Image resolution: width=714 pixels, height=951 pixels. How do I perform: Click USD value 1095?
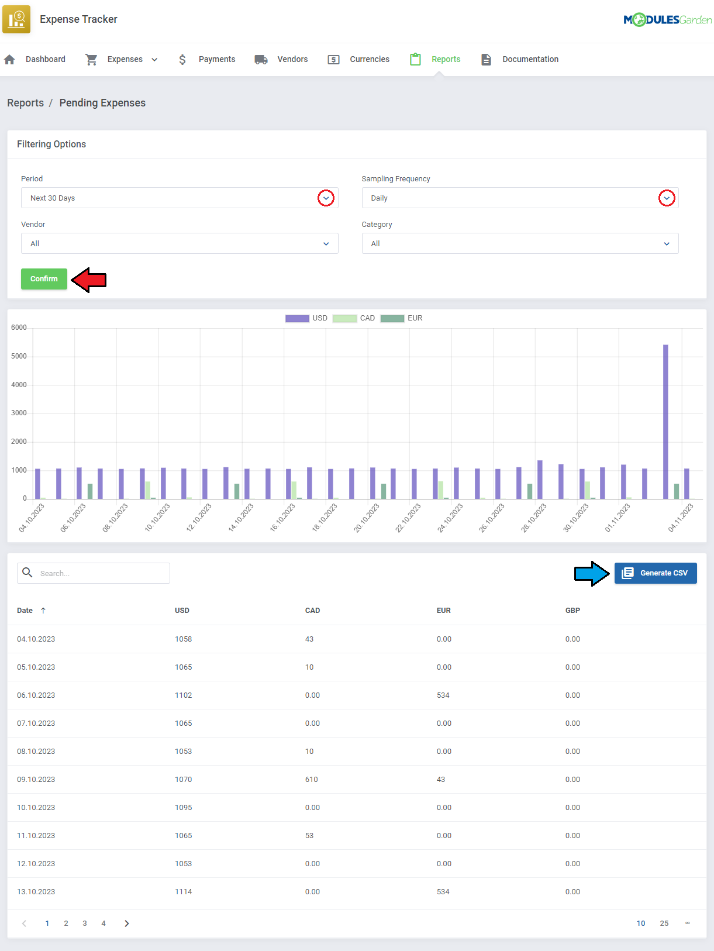(183, 807)
